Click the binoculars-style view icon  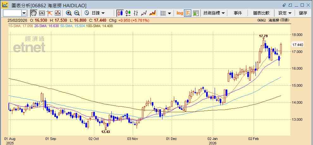tap(42, 13)
